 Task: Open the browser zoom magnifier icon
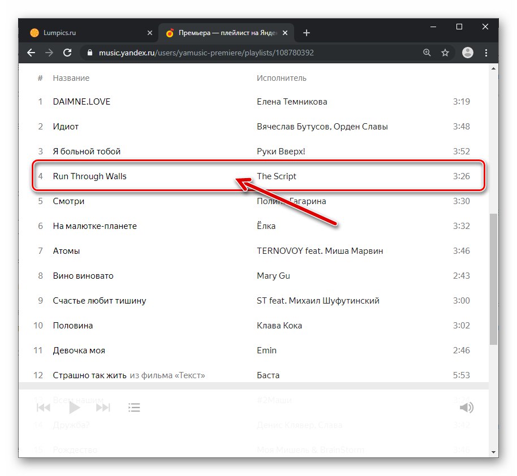click(427, 53)
